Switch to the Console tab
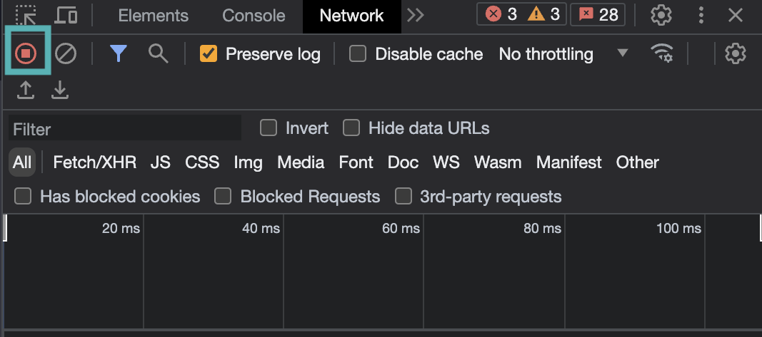Viewport: 762px width, 337px height. pos(254,15)
